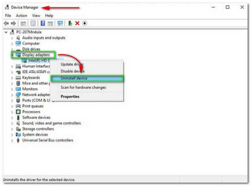
Task: Click the Sound, video and game controllers icon
Action: pyautogui.click(x=18, y=123)
